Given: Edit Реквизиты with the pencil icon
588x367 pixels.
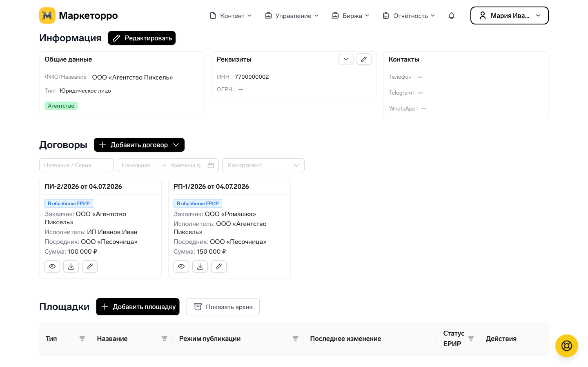Looking at the screenshot, I should point(364,59).
